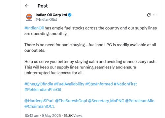Visit the @HardeepSPuri mention

click(39, 101)
